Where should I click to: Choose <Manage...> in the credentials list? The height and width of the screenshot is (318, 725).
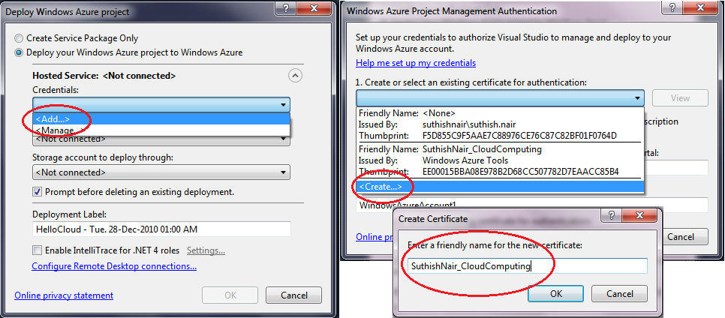pos(161,130)
